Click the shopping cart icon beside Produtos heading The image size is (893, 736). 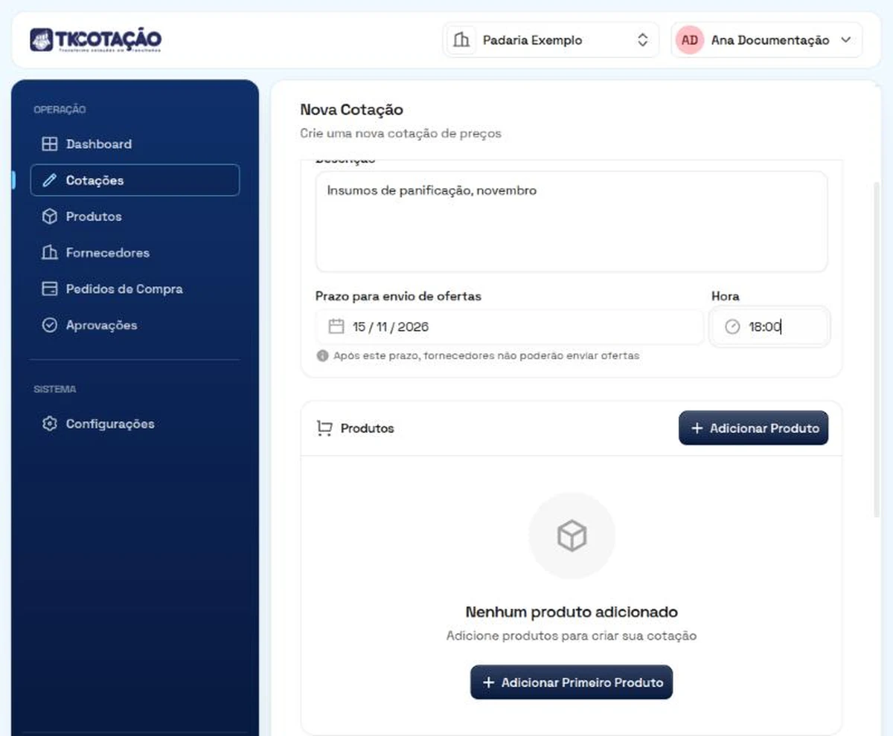pyautogui.click(x=324, y=428)
